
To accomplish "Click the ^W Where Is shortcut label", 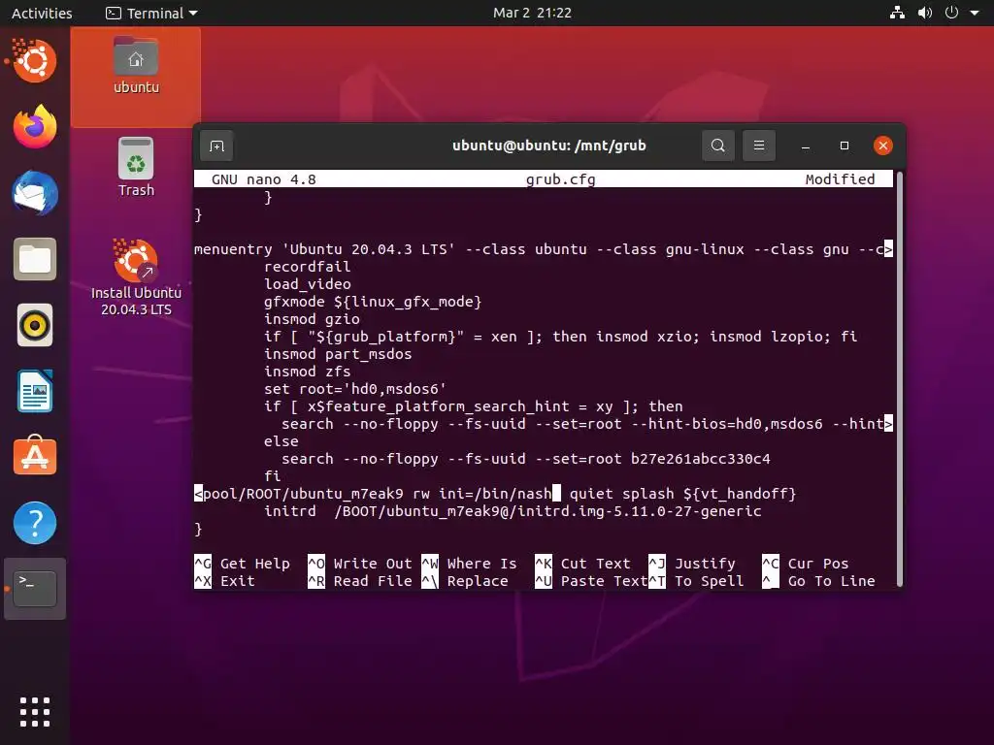I will click(469, 564).
